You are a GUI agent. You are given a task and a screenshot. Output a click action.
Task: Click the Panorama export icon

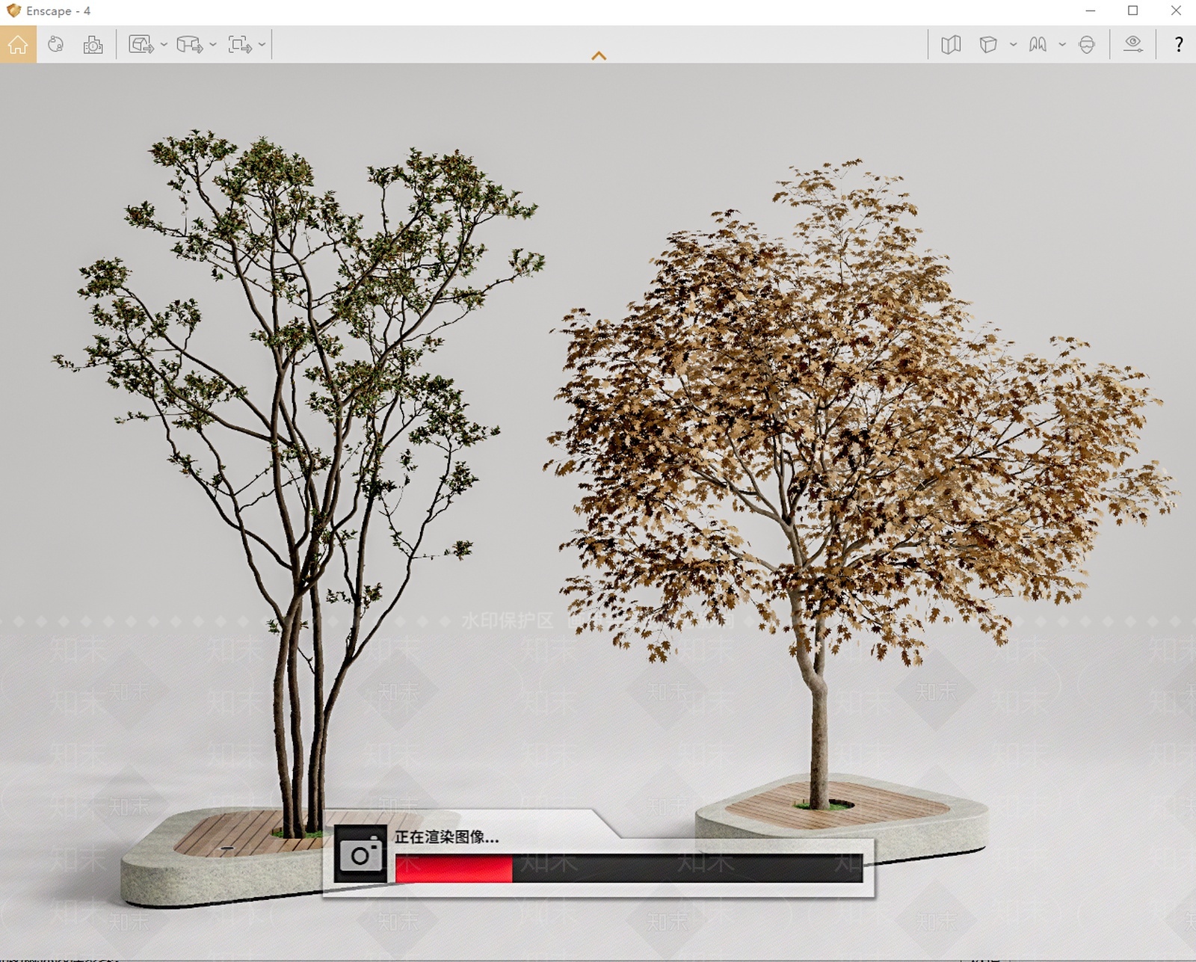point(190,45)
